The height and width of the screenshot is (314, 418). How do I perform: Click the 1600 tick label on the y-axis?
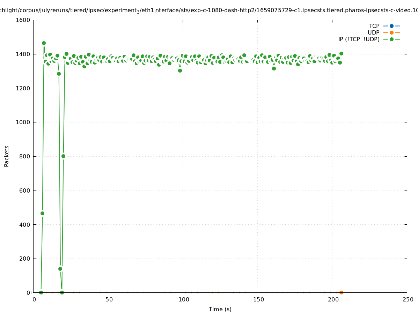point(23,20)
